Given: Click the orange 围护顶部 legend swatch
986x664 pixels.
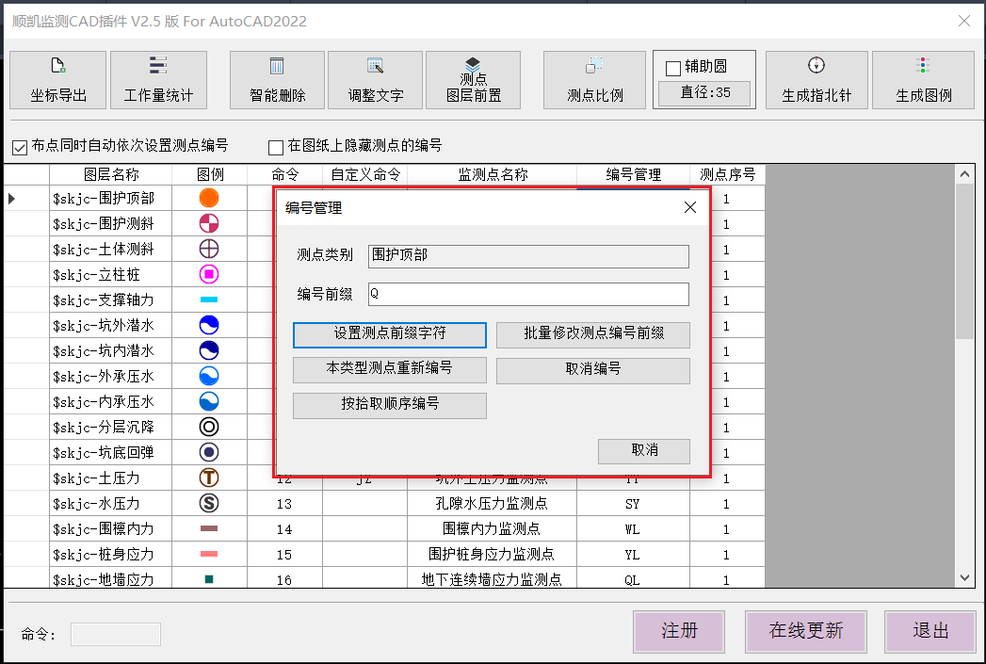Looking at the screenshot, I should point(209,198).
